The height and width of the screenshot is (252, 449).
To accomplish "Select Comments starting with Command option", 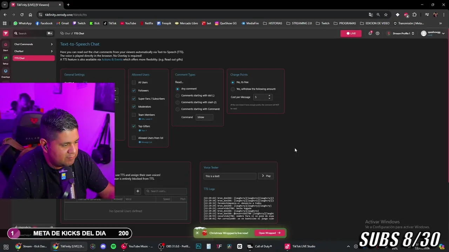I will 177,109.
